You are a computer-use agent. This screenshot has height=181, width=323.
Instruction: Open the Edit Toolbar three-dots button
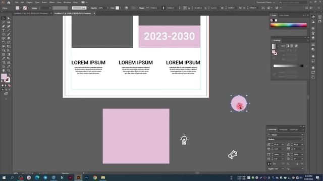6,99
